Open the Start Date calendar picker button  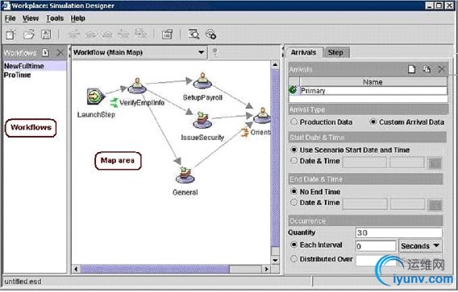(x=435, y=163)
